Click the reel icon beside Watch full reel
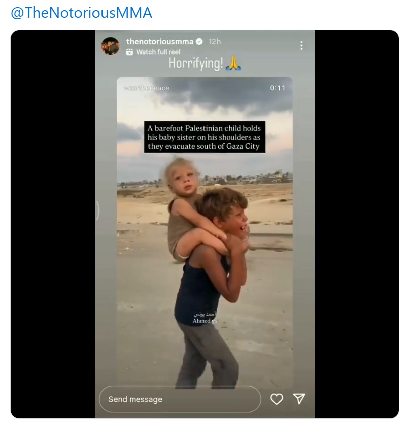The height and width of the screenshot is (423, 408). pos(130,52)
